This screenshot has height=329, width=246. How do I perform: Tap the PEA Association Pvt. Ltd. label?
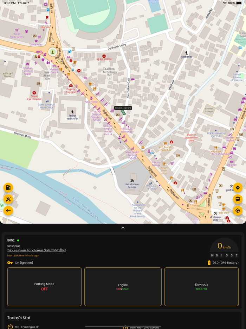[x=216, y=135]
